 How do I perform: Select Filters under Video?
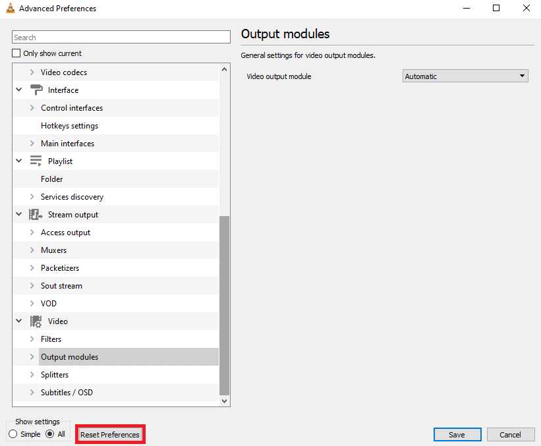51,339
